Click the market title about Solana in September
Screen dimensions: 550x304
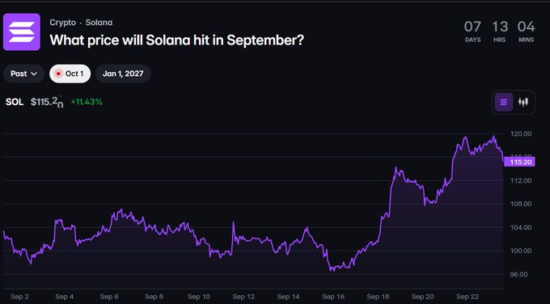177,40
